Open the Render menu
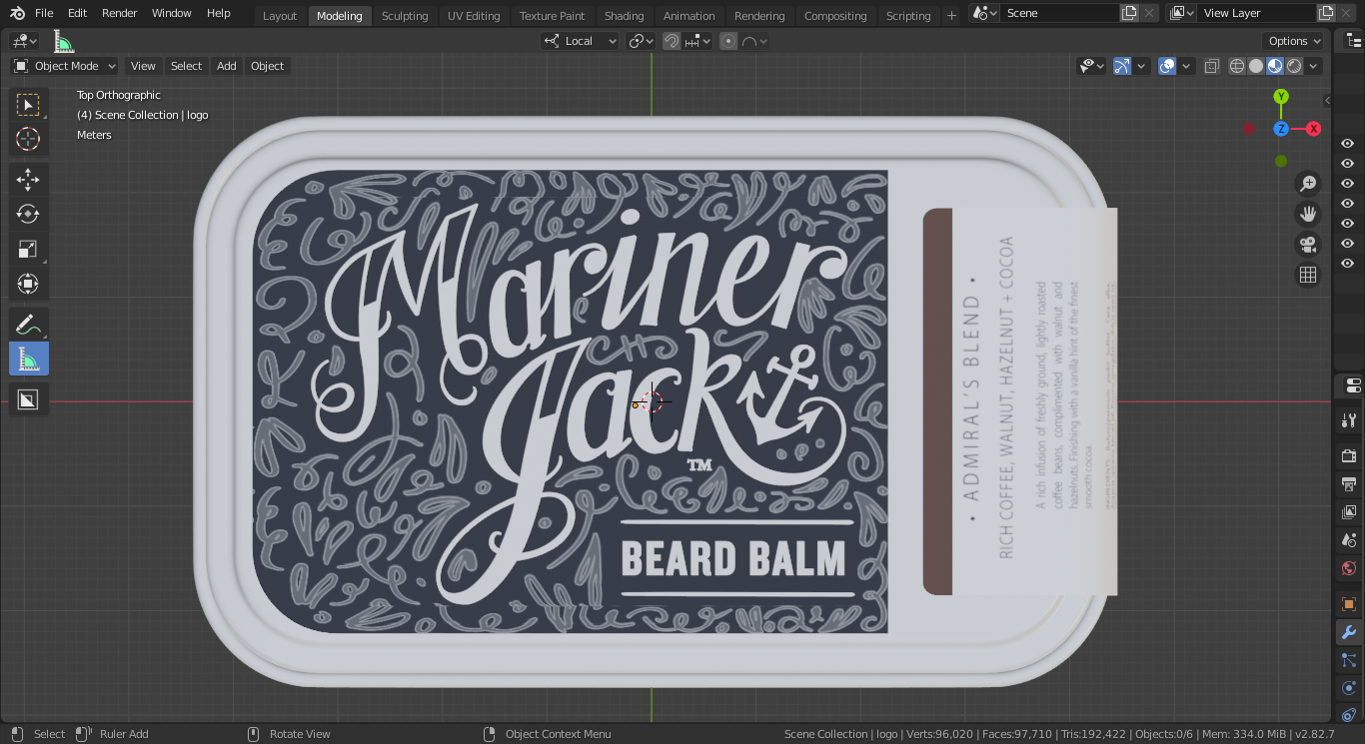Viewport: 1365px width, 744px height. tap(119, 13)
